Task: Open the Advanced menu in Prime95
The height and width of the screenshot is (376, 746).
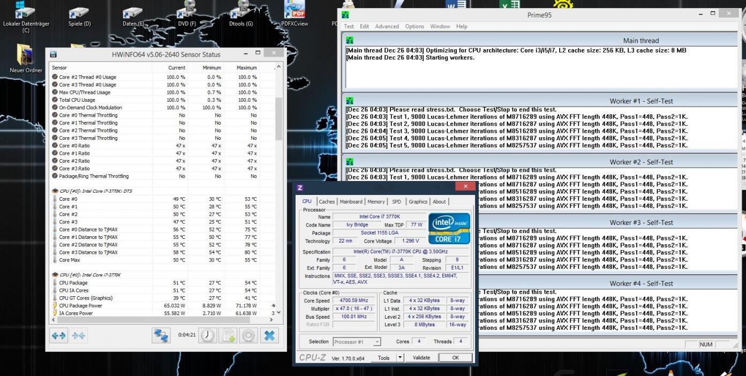Action: point(387,26)
